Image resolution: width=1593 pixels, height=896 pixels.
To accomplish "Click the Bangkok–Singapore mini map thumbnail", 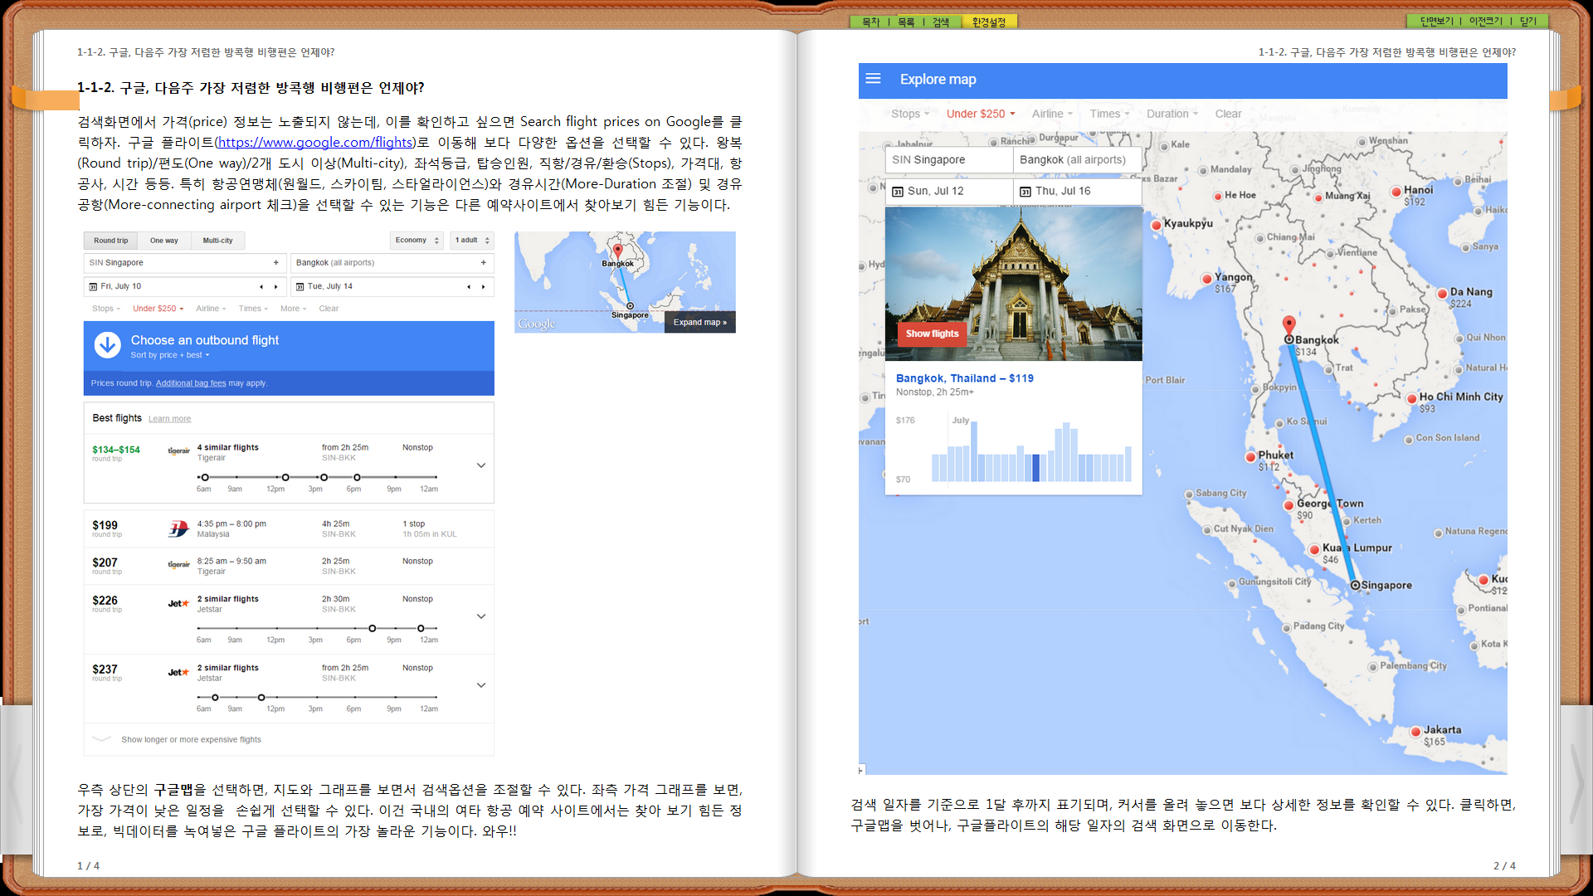I will [625, 282].
